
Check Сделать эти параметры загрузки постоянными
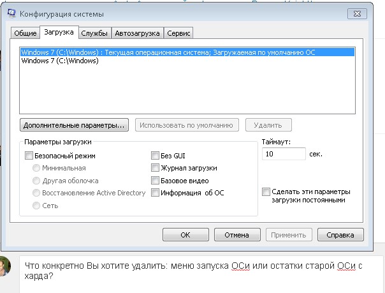(266, 192)
